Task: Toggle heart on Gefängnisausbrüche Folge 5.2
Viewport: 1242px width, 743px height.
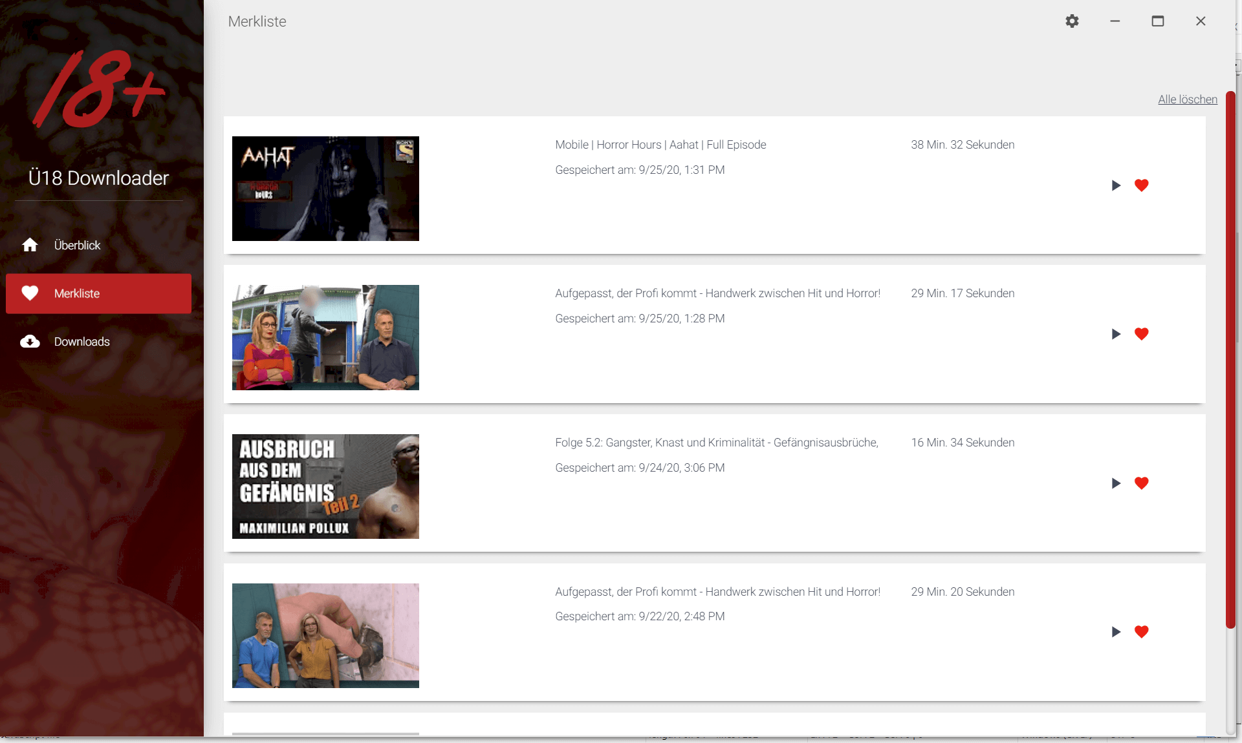Action: click(x=1141, y=483)
